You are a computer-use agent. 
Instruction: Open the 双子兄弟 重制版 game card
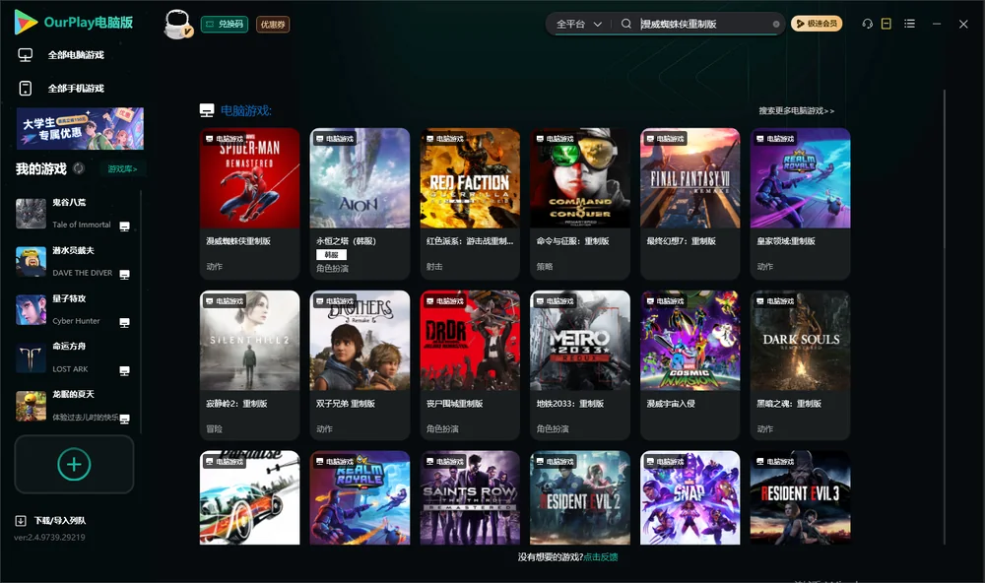360,365
